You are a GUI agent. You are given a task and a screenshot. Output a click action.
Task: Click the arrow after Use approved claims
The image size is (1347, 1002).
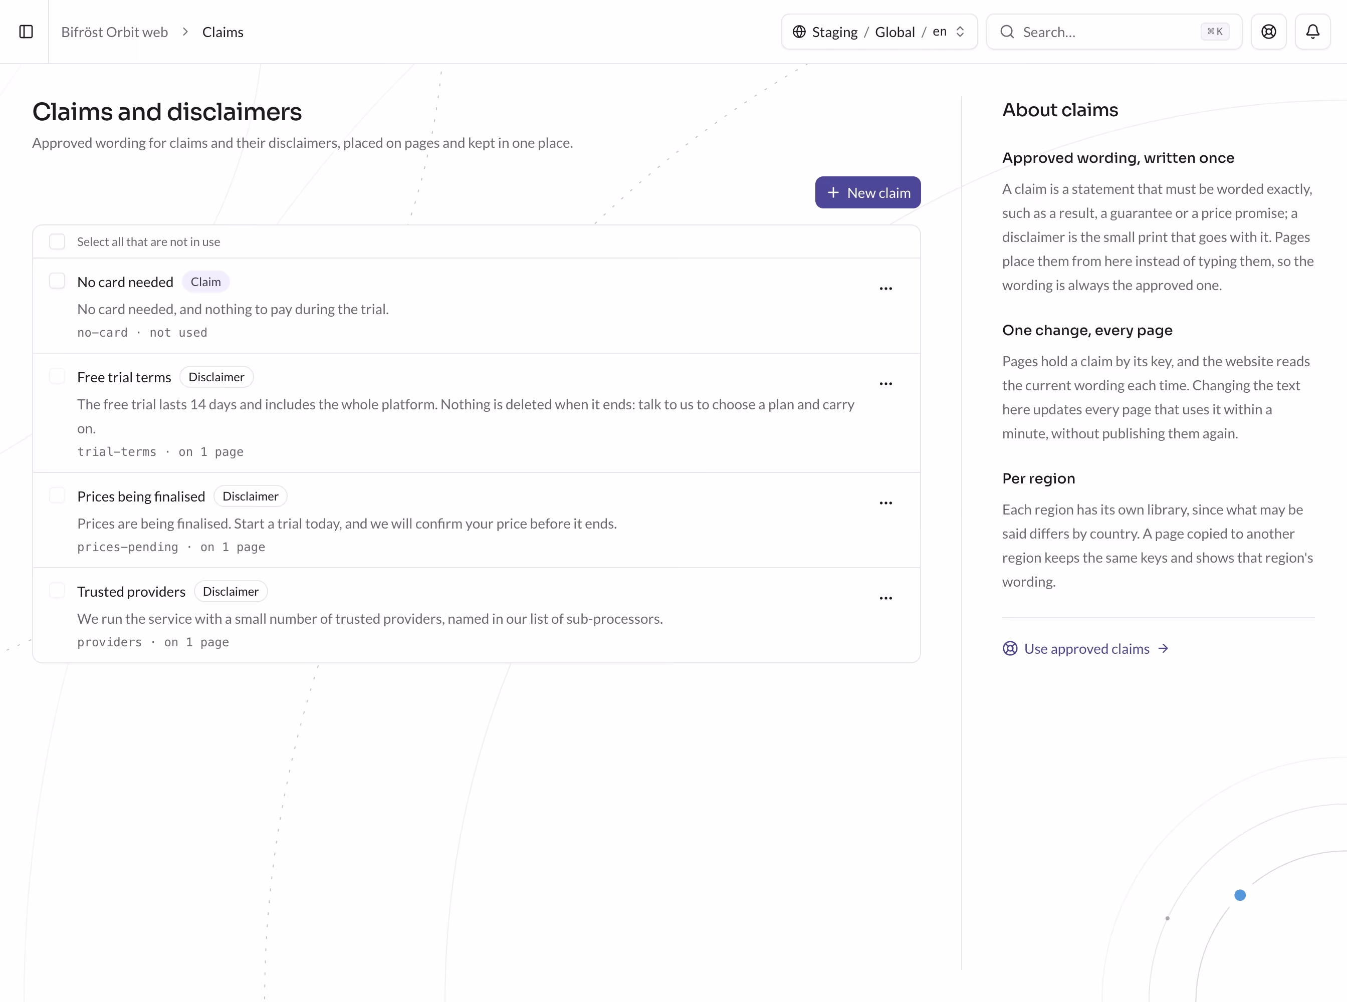coord(1163,648)
